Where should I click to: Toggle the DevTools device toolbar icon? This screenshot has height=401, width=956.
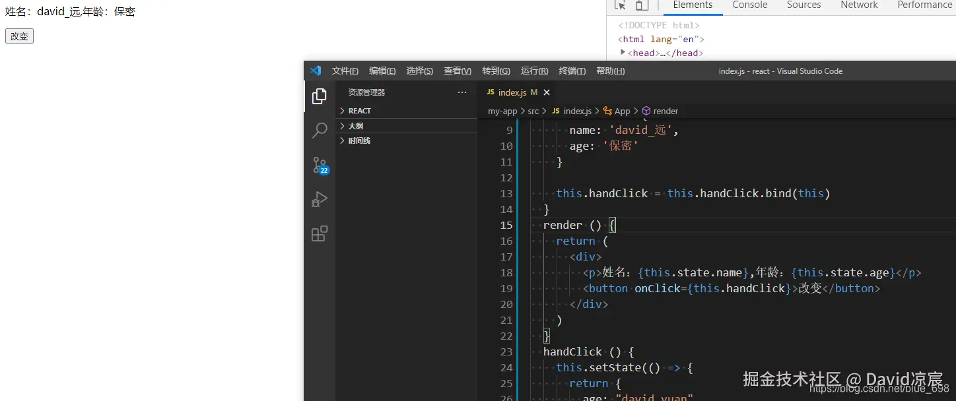pyautogui.click(x=642, y=5)
